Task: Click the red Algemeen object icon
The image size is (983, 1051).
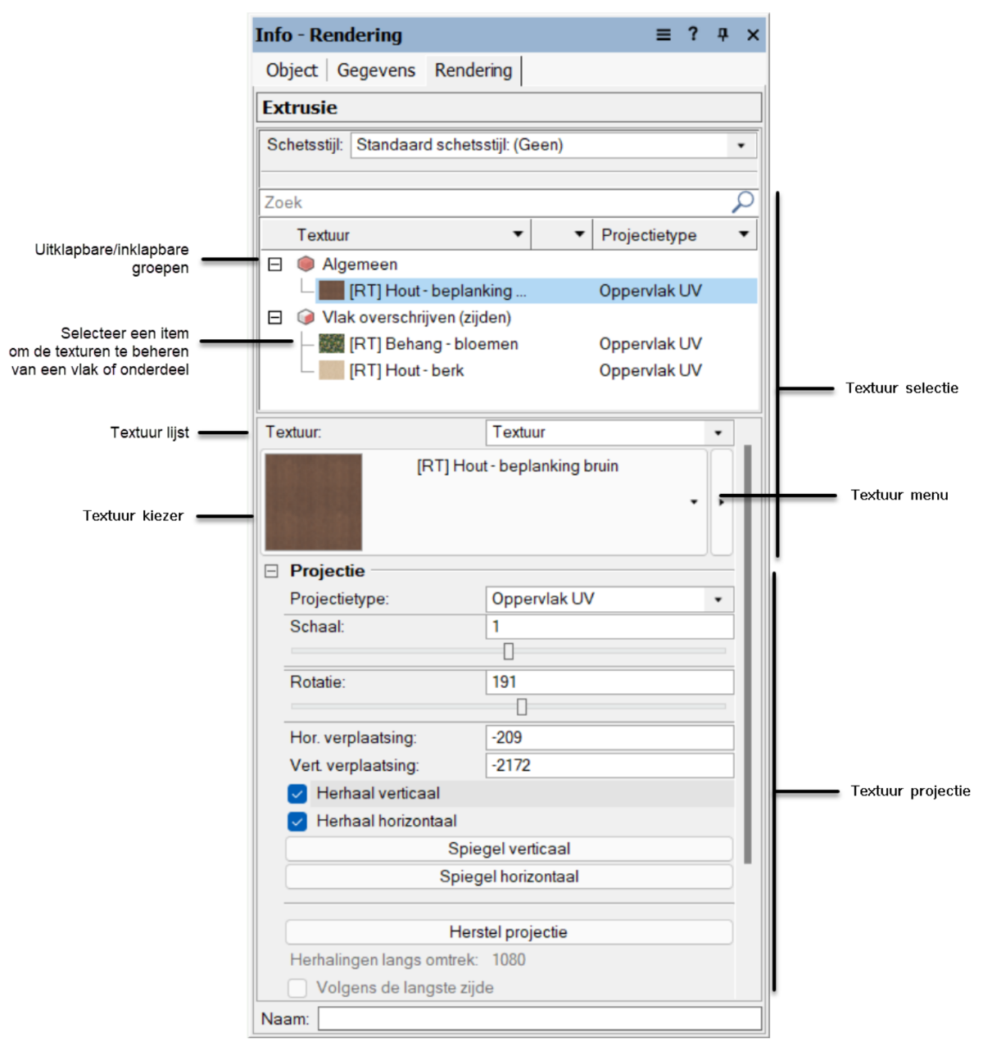Action: click(x=306, y=264)
